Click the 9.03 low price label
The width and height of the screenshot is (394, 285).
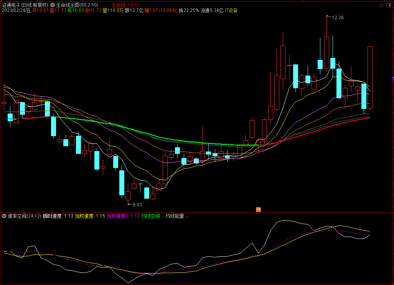[x=137, y=205]
